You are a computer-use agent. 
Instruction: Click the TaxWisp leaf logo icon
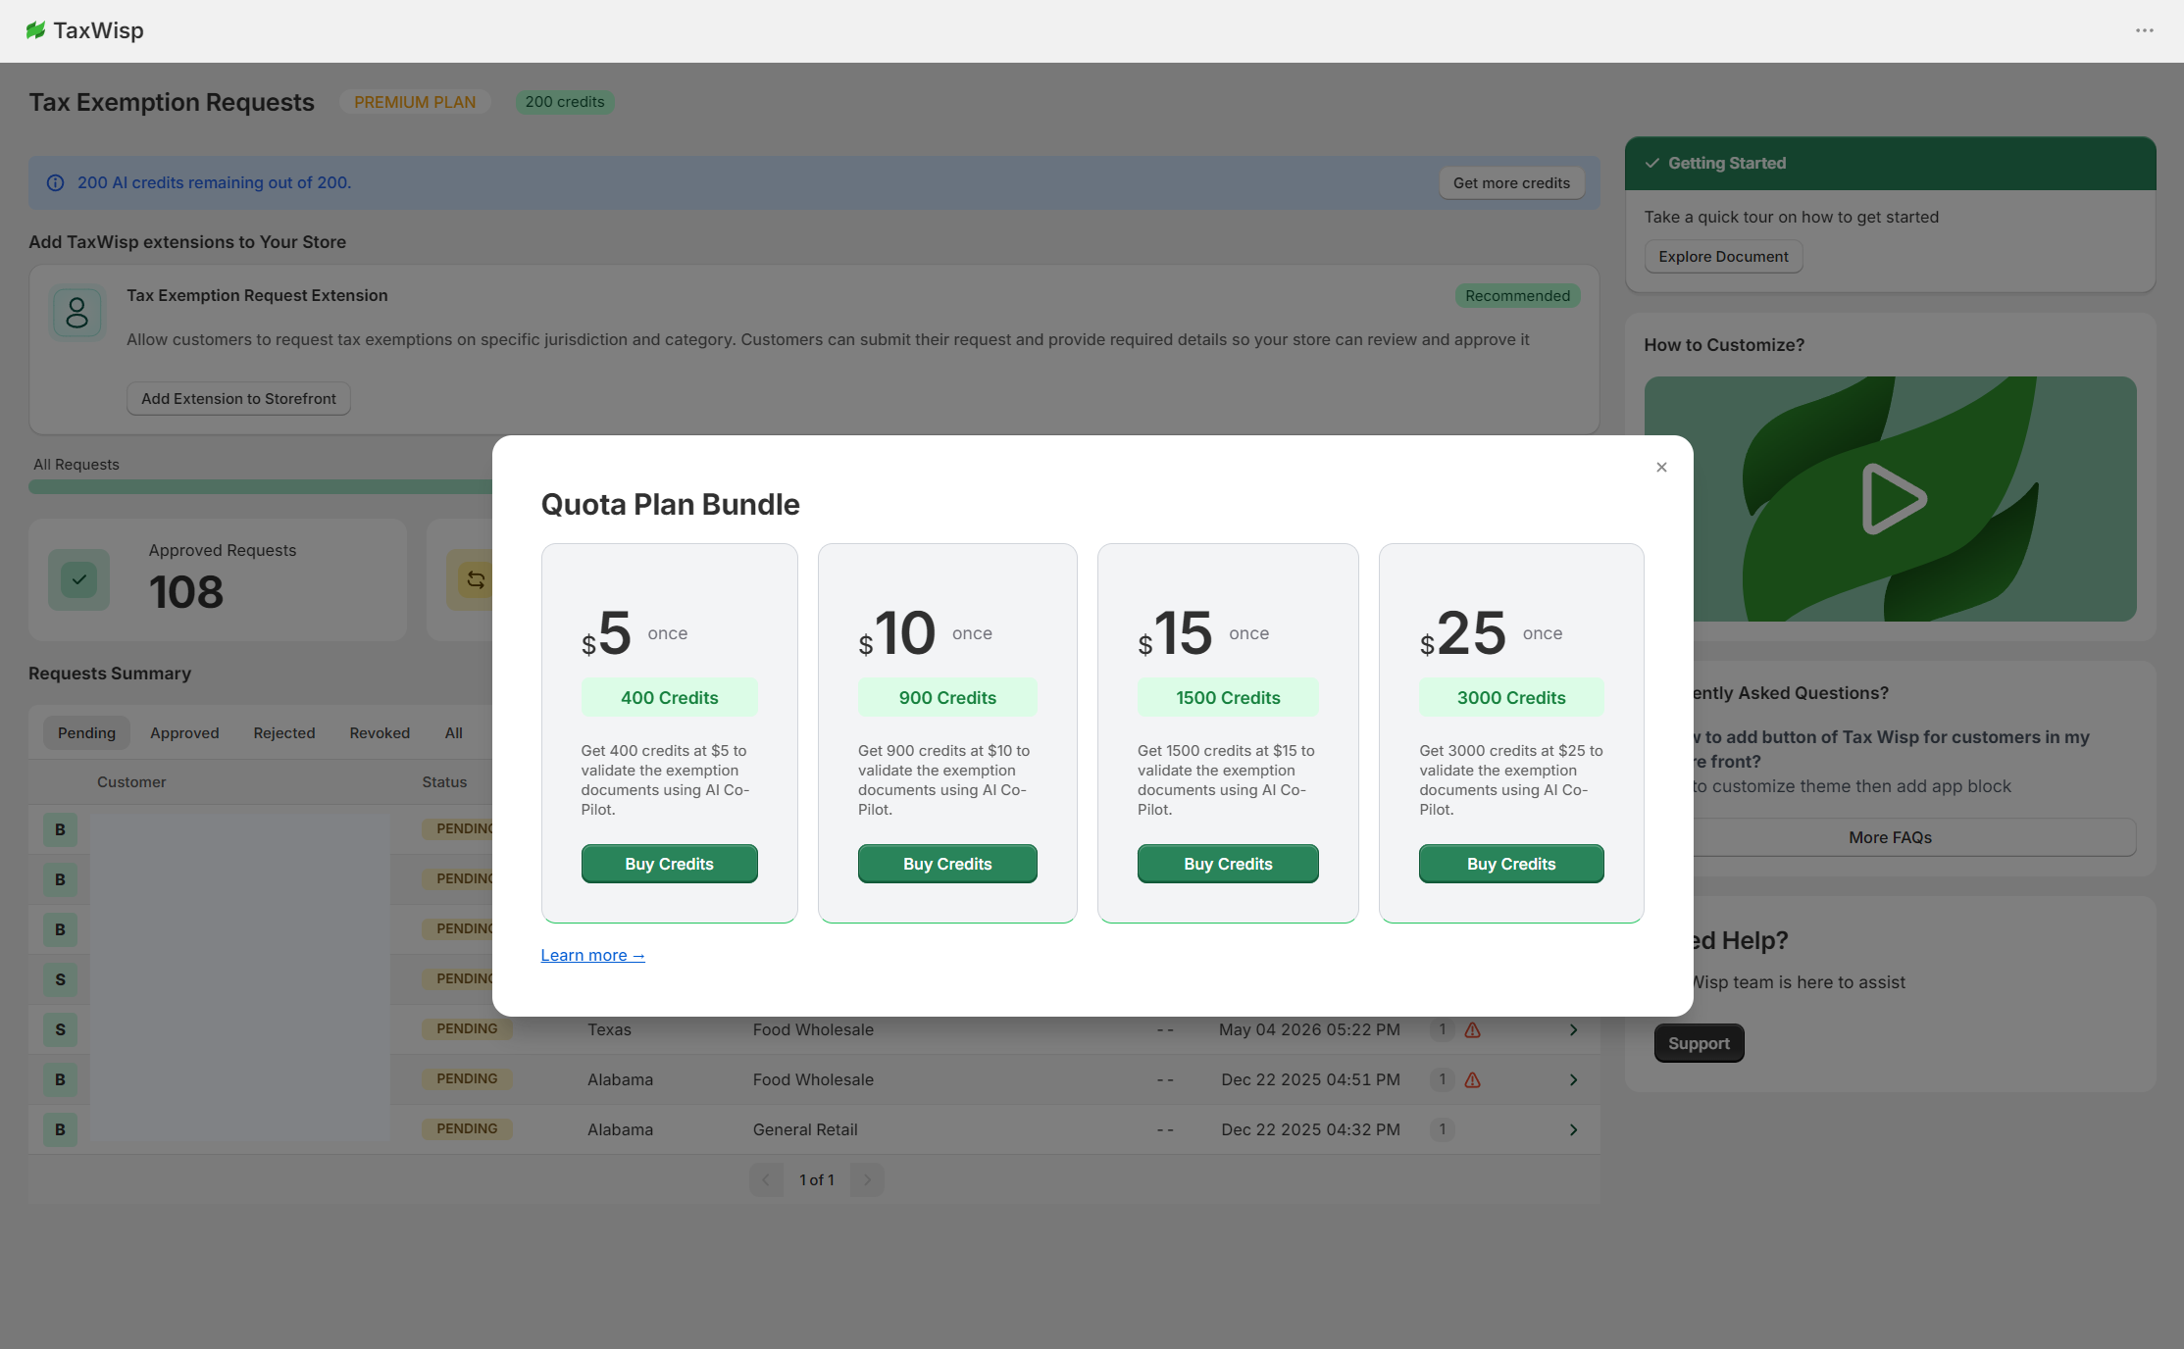36,30
